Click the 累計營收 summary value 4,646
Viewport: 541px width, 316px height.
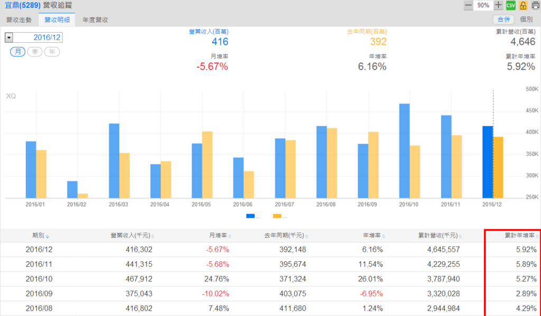[x=523, y=42]
